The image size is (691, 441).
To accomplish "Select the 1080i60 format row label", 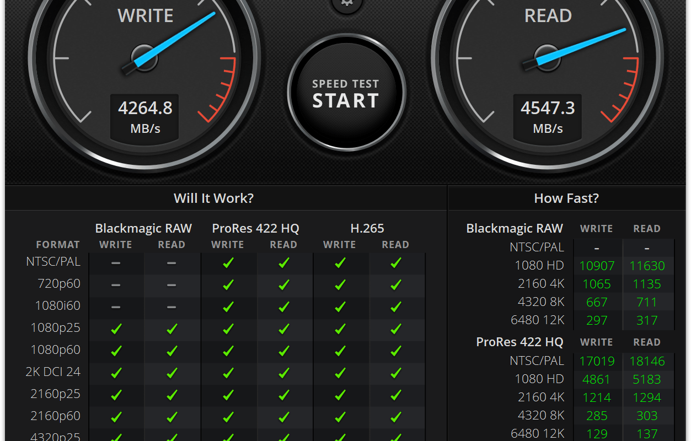I will point(58,306).
